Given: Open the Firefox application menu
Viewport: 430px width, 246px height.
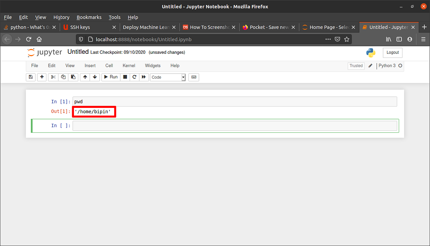Looking at the screenshot, I should coord(423,39).
